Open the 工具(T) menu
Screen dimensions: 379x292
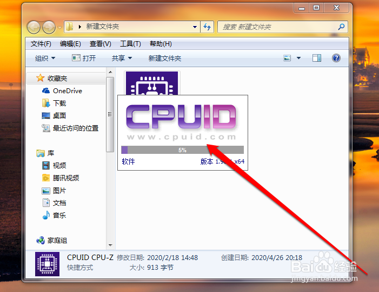coord(130,44)
